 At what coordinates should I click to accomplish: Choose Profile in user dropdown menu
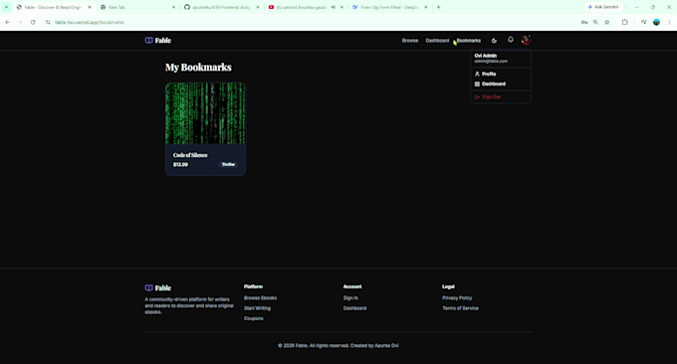[x=501, y=74]
